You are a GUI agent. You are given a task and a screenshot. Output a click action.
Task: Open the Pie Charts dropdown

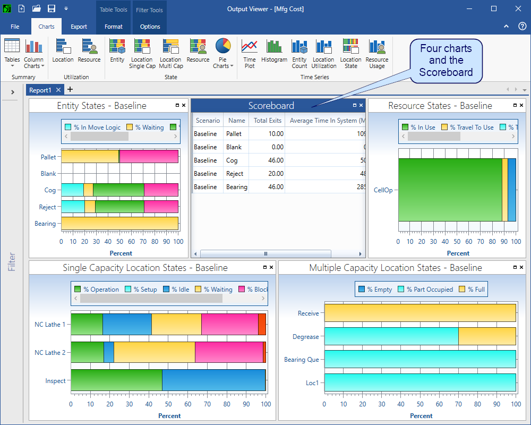coord(223,66)
